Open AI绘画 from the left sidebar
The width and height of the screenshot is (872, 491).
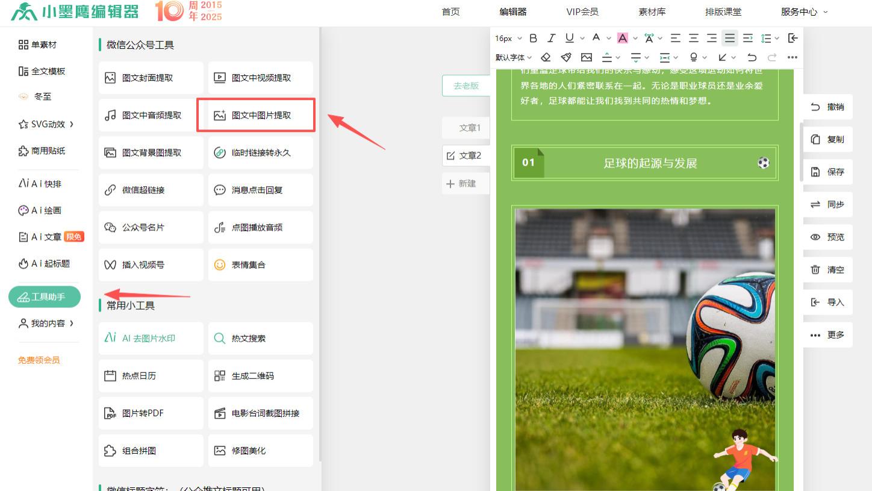tap(42, 210)
